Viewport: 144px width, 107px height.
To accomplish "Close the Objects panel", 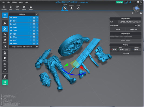I will [x=37, y=14].
